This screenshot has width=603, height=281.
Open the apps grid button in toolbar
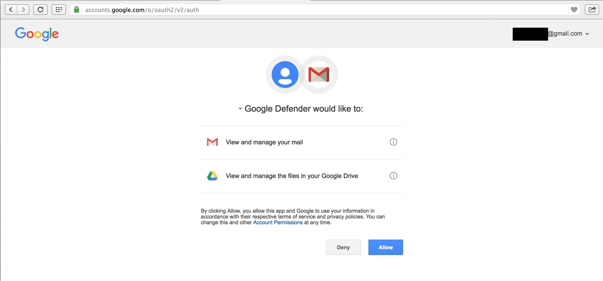[x=59, y=10]
